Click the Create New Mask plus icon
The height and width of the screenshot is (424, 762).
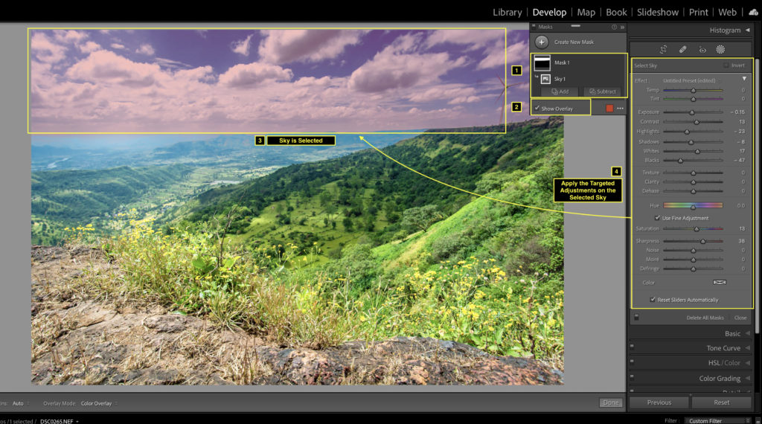pyautogui.click(x=542, y=42)
